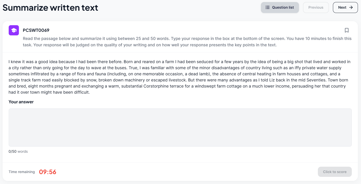Screen dimensions: 361x184
Task: Submit answer via Click to score
Action: [335, 172]
